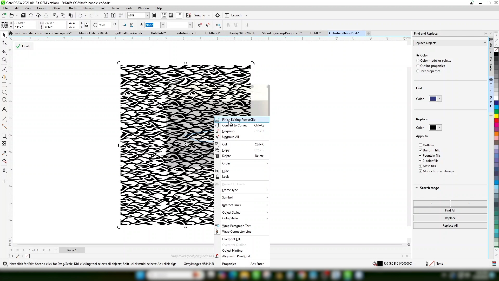Uncheck the Mesh fills checkbox
499x281 pixels.
pos(420,166)
